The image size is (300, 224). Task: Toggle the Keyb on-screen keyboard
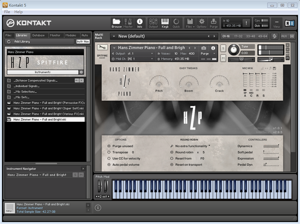(x=165, y=23)
